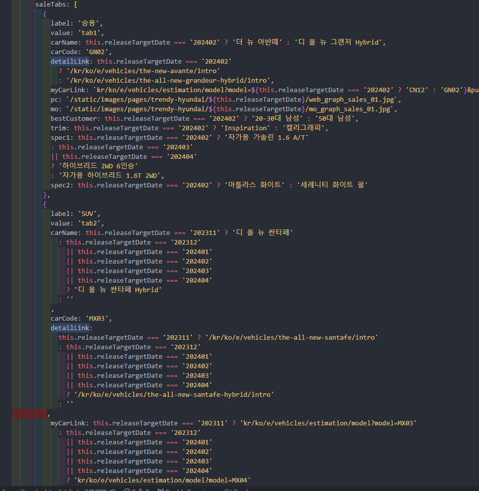Select the string '캘리그래피'

coord(303,128)
